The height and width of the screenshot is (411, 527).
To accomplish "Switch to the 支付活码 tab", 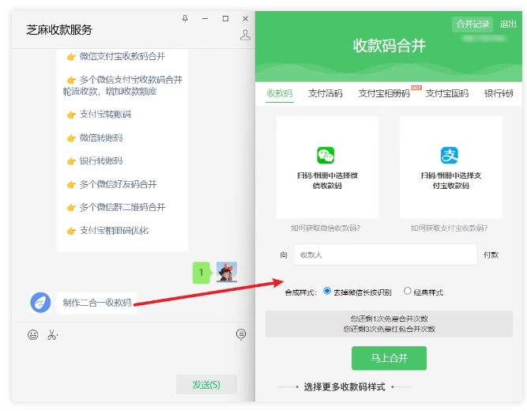I will (326, 93).
